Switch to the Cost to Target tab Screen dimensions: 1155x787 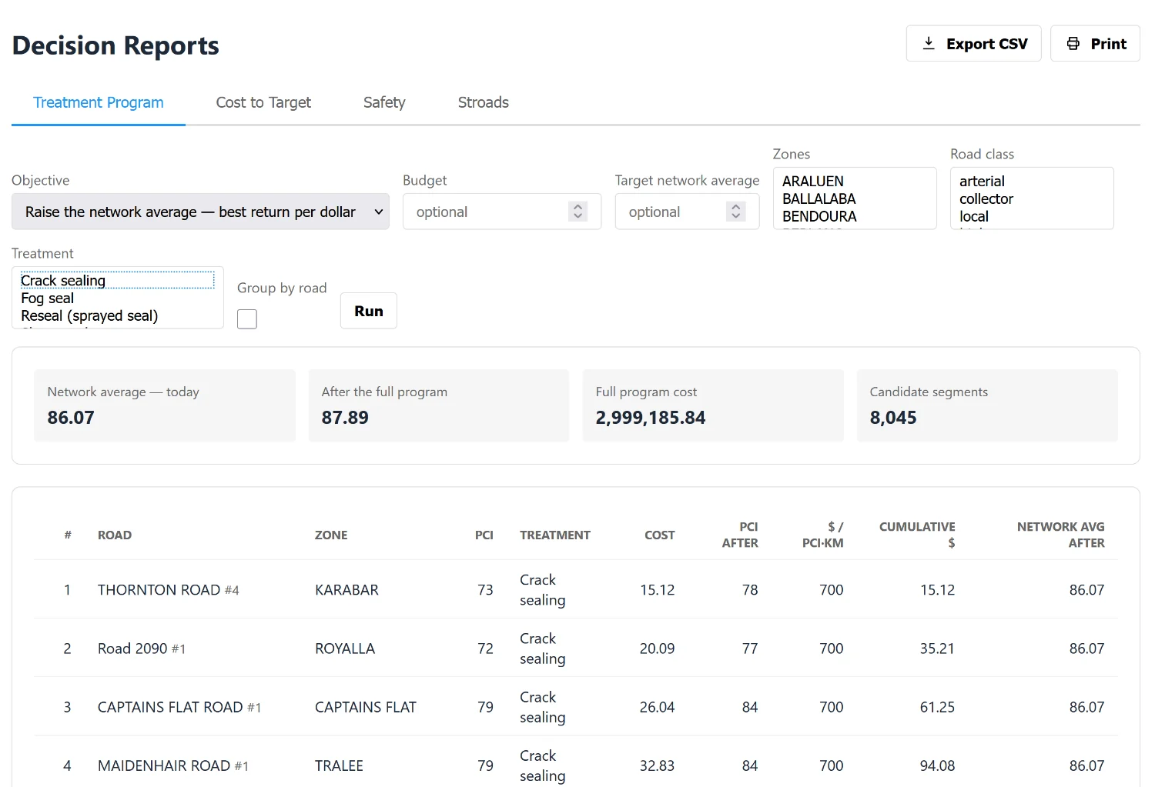263,102
